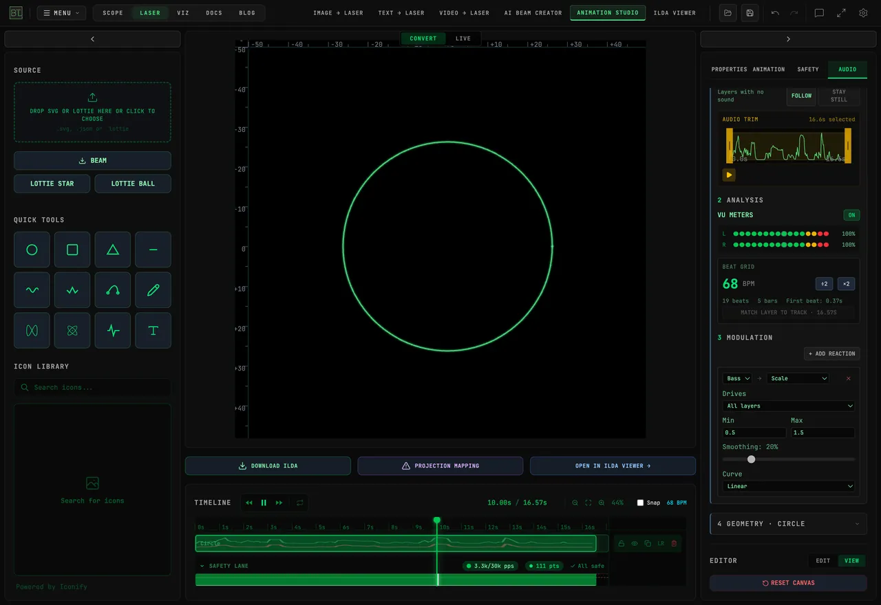This screenshot has height=605, width=881.
Task: Open the Linear Curve dropdown
Action: pos(789,486)
